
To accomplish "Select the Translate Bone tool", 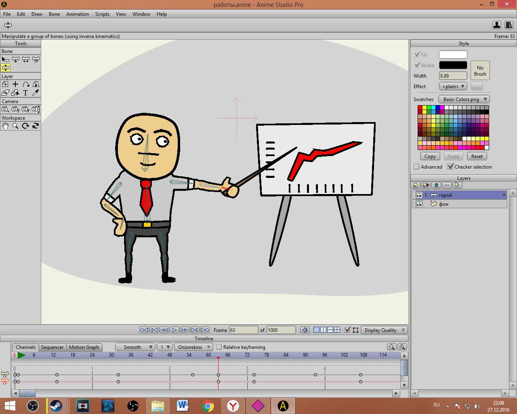I will 15,59.
